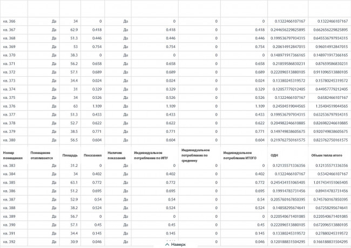This screenshot has width=351, height=248.
Task: Select total value 0.27880245319572
Action: coord(332,233)
